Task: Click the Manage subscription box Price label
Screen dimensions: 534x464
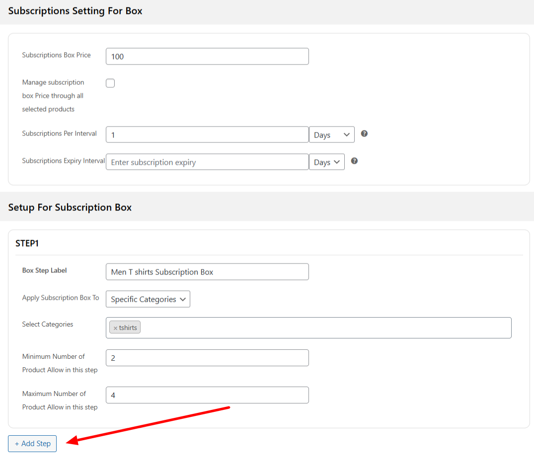Action: 53,95
